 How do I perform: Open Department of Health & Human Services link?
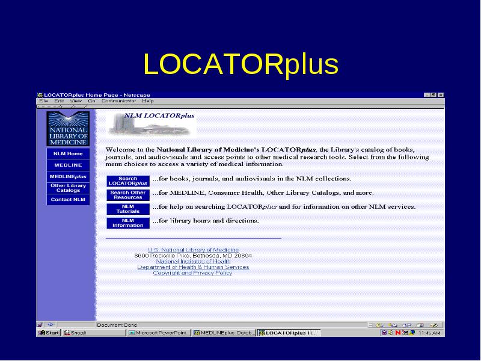click(x=193, y=267)
